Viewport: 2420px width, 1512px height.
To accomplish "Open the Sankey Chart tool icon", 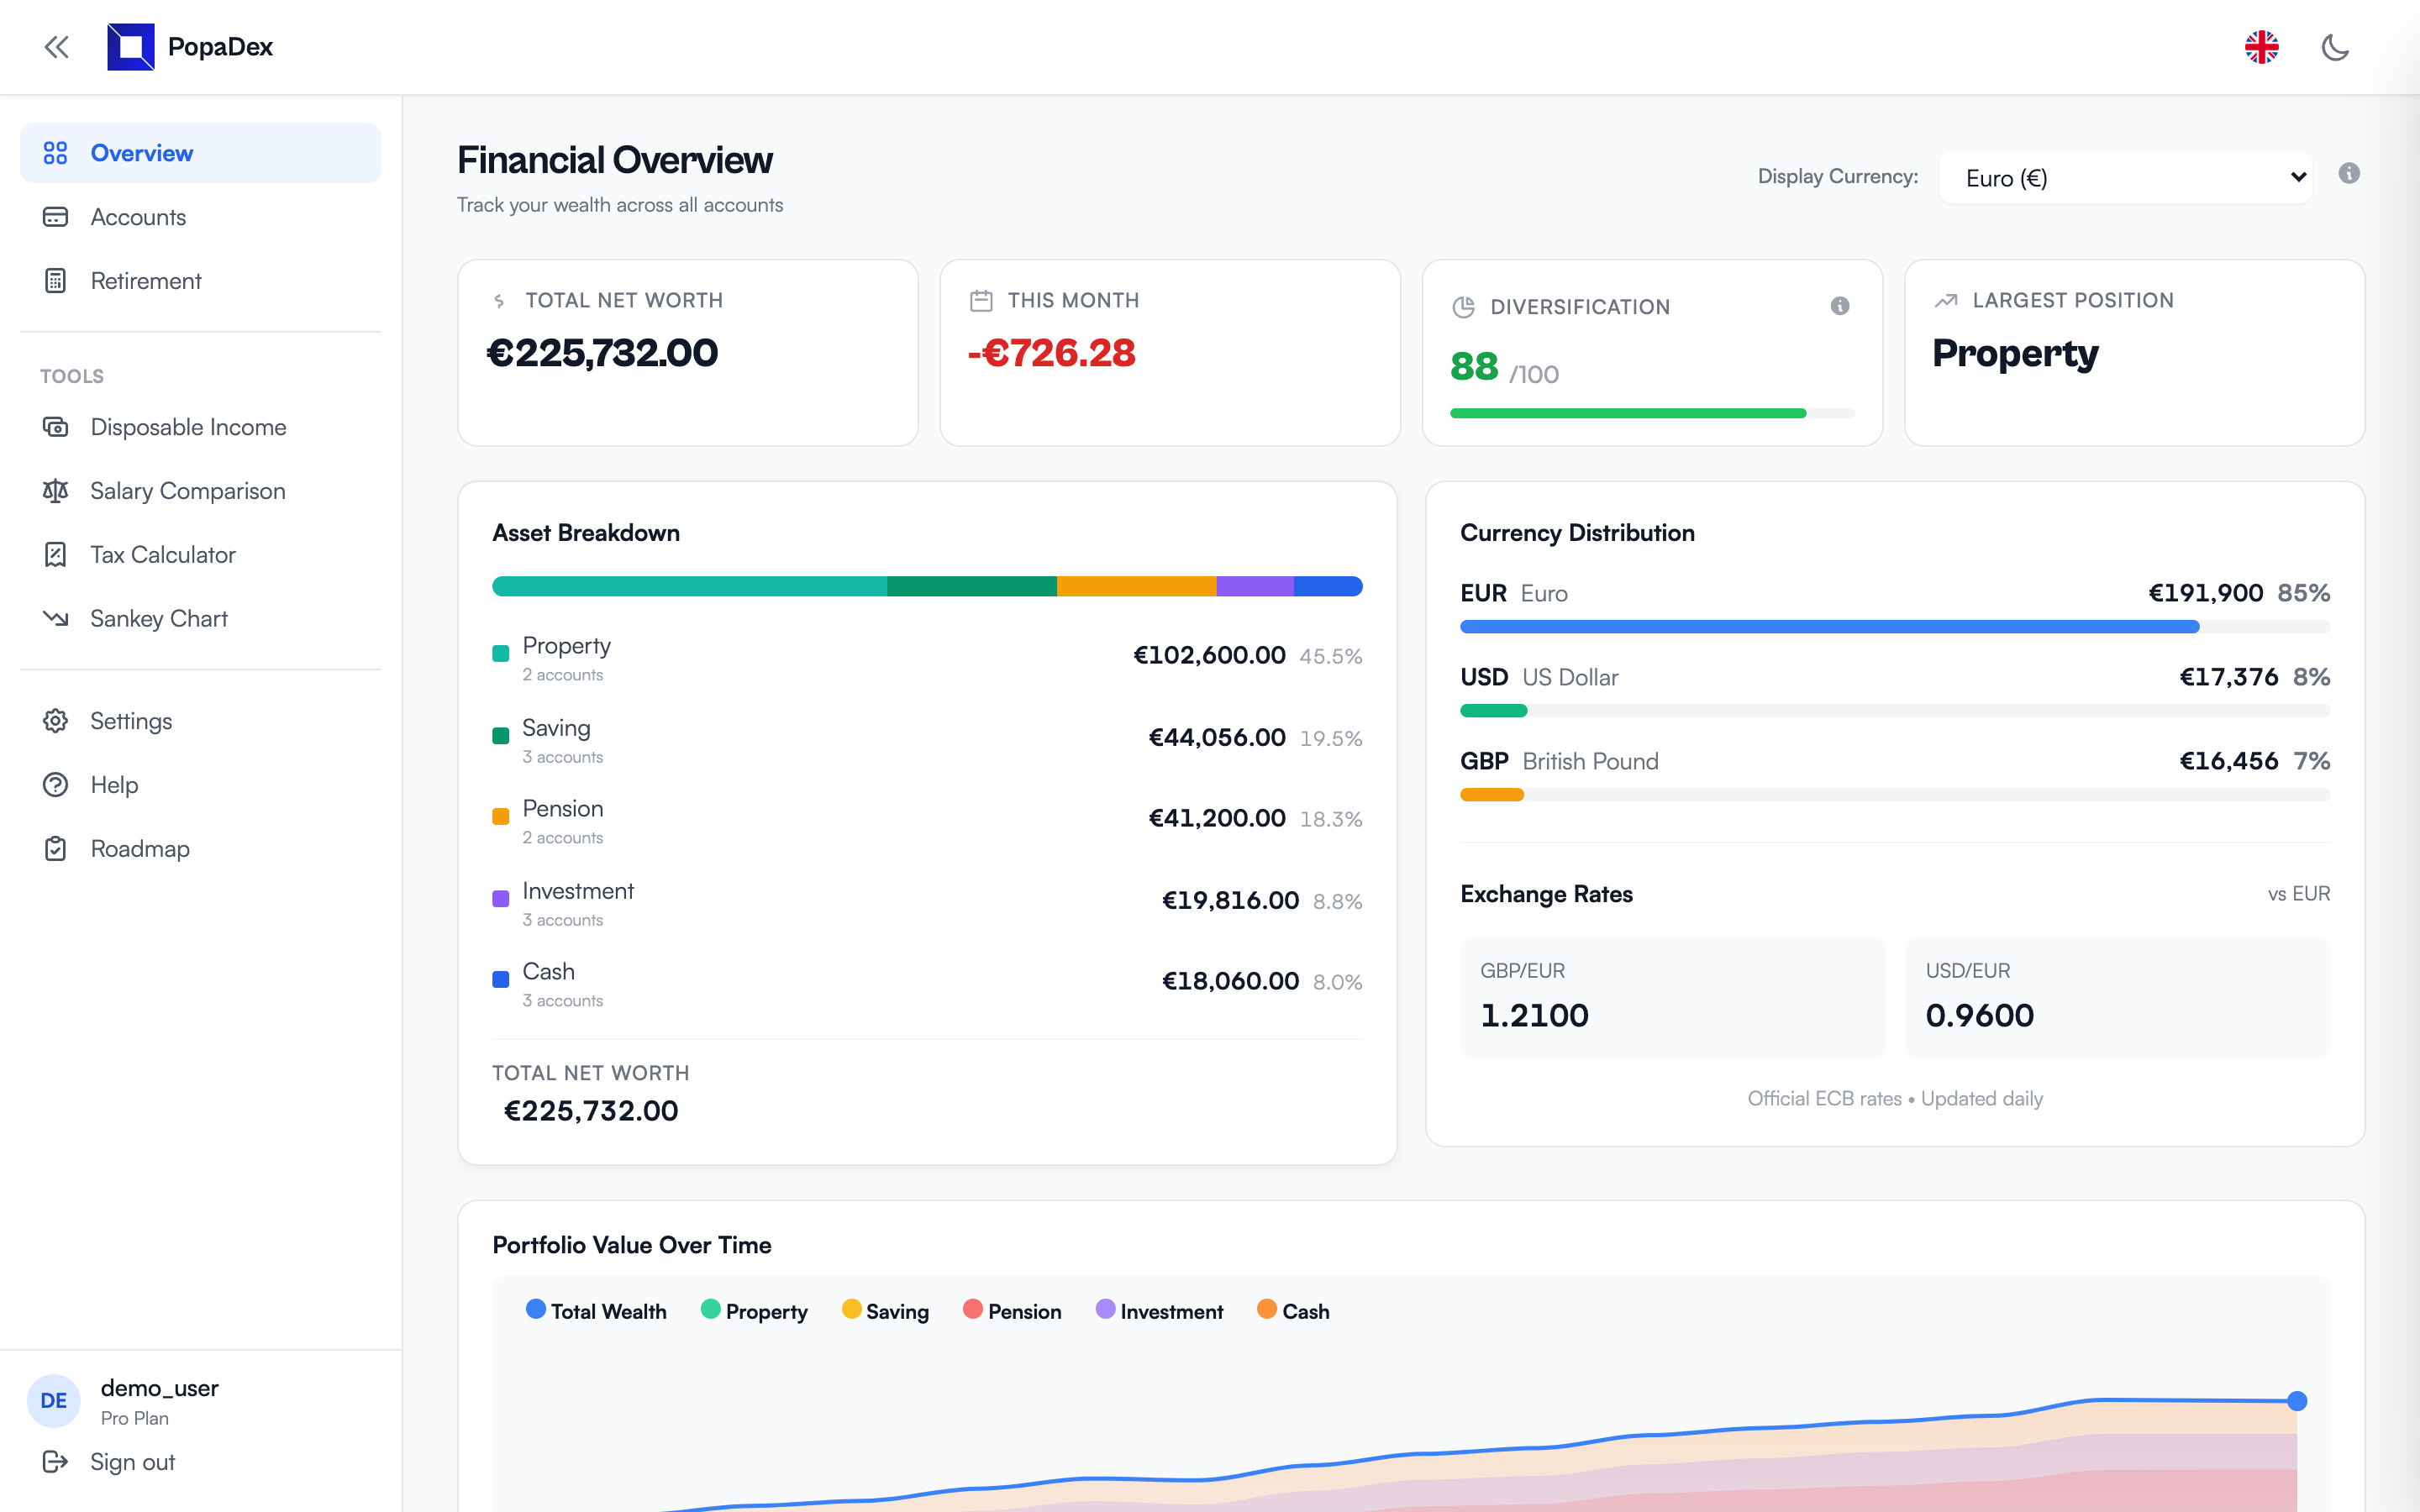I will point(56,618).
